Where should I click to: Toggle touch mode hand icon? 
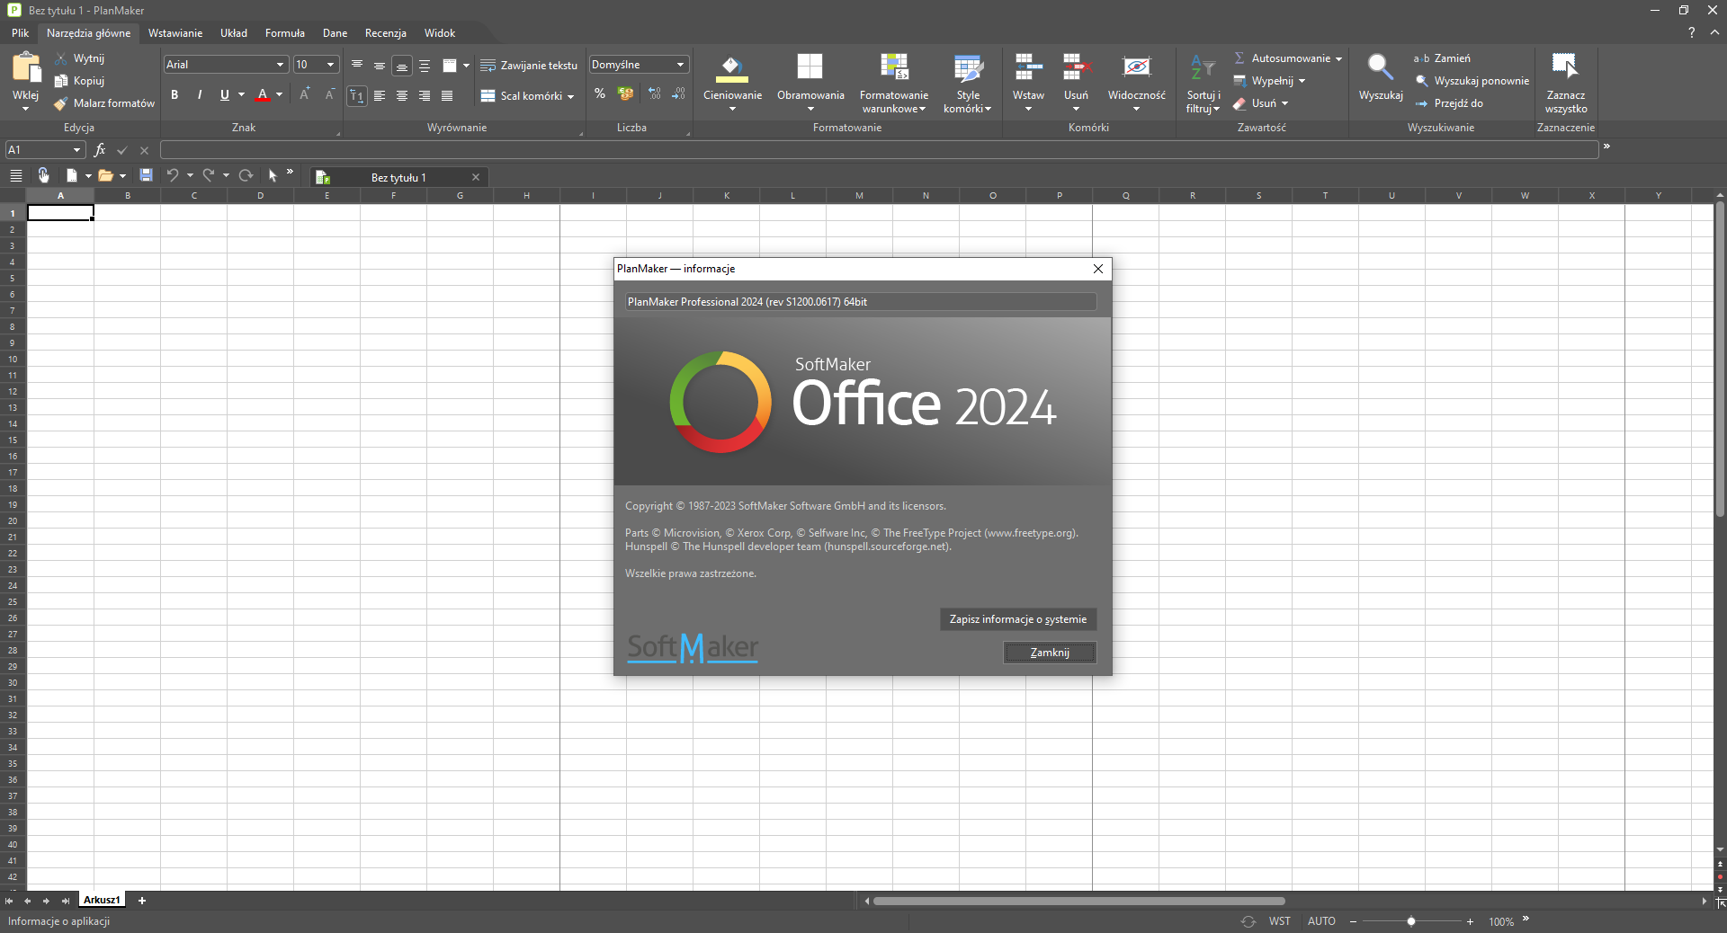coord(43,176)
